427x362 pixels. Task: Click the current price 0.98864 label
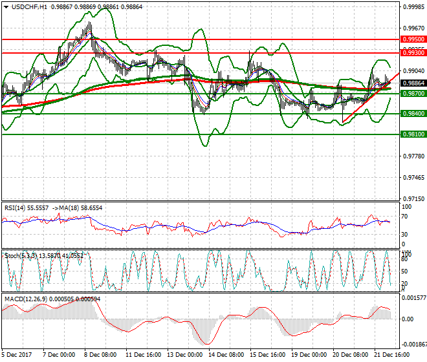point(413,83)
